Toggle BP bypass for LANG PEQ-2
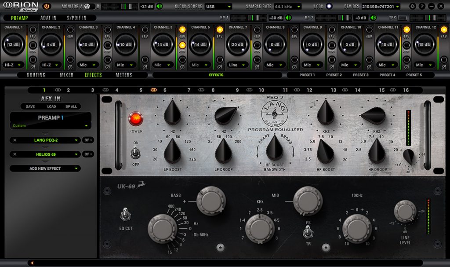This screenshot has height=267, width=450. point(88,140)
